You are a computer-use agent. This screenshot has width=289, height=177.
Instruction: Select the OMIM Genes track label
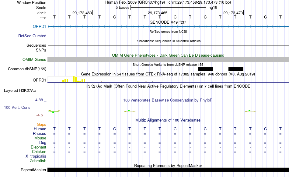coord(34,59)
